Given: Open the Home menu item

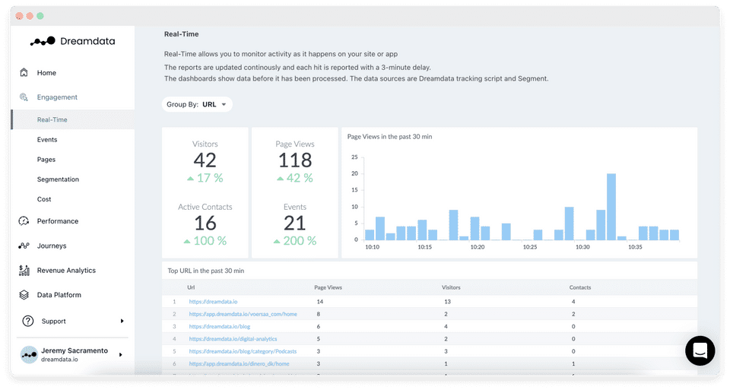Looking at the screenshot, I should pyautogui.click(x=46, y=73).
